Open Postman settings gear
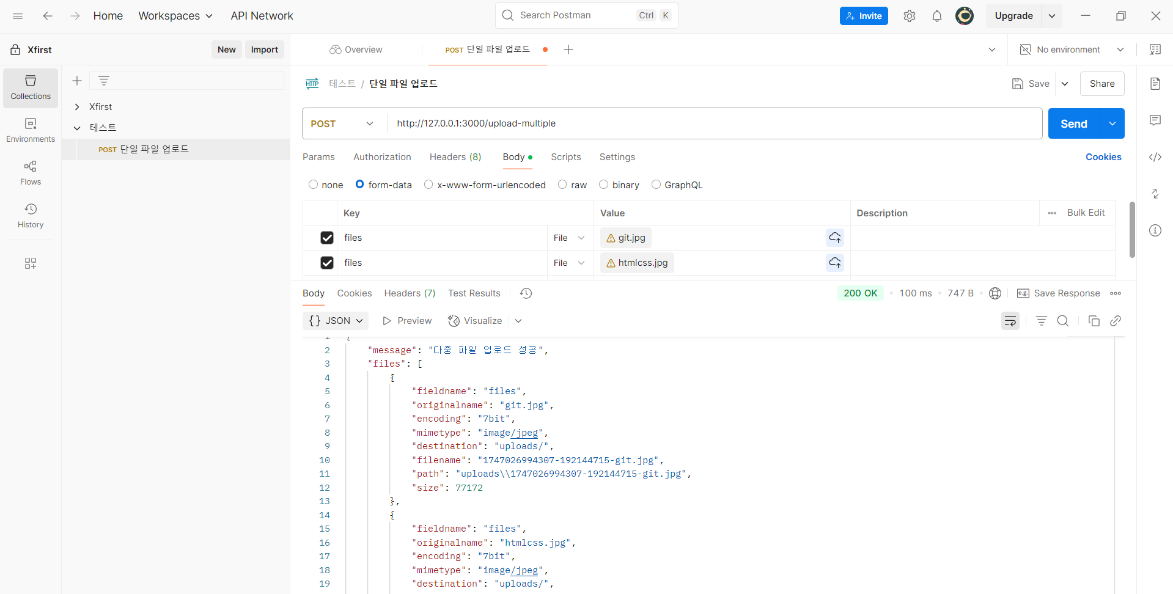Viewport: 1173px width, 594px height. point(910,16)
